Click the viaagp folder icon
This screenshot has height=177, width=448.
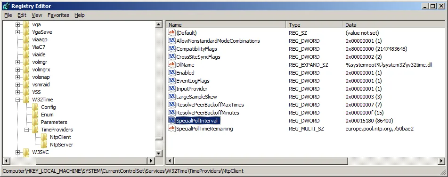pos(26,39)
